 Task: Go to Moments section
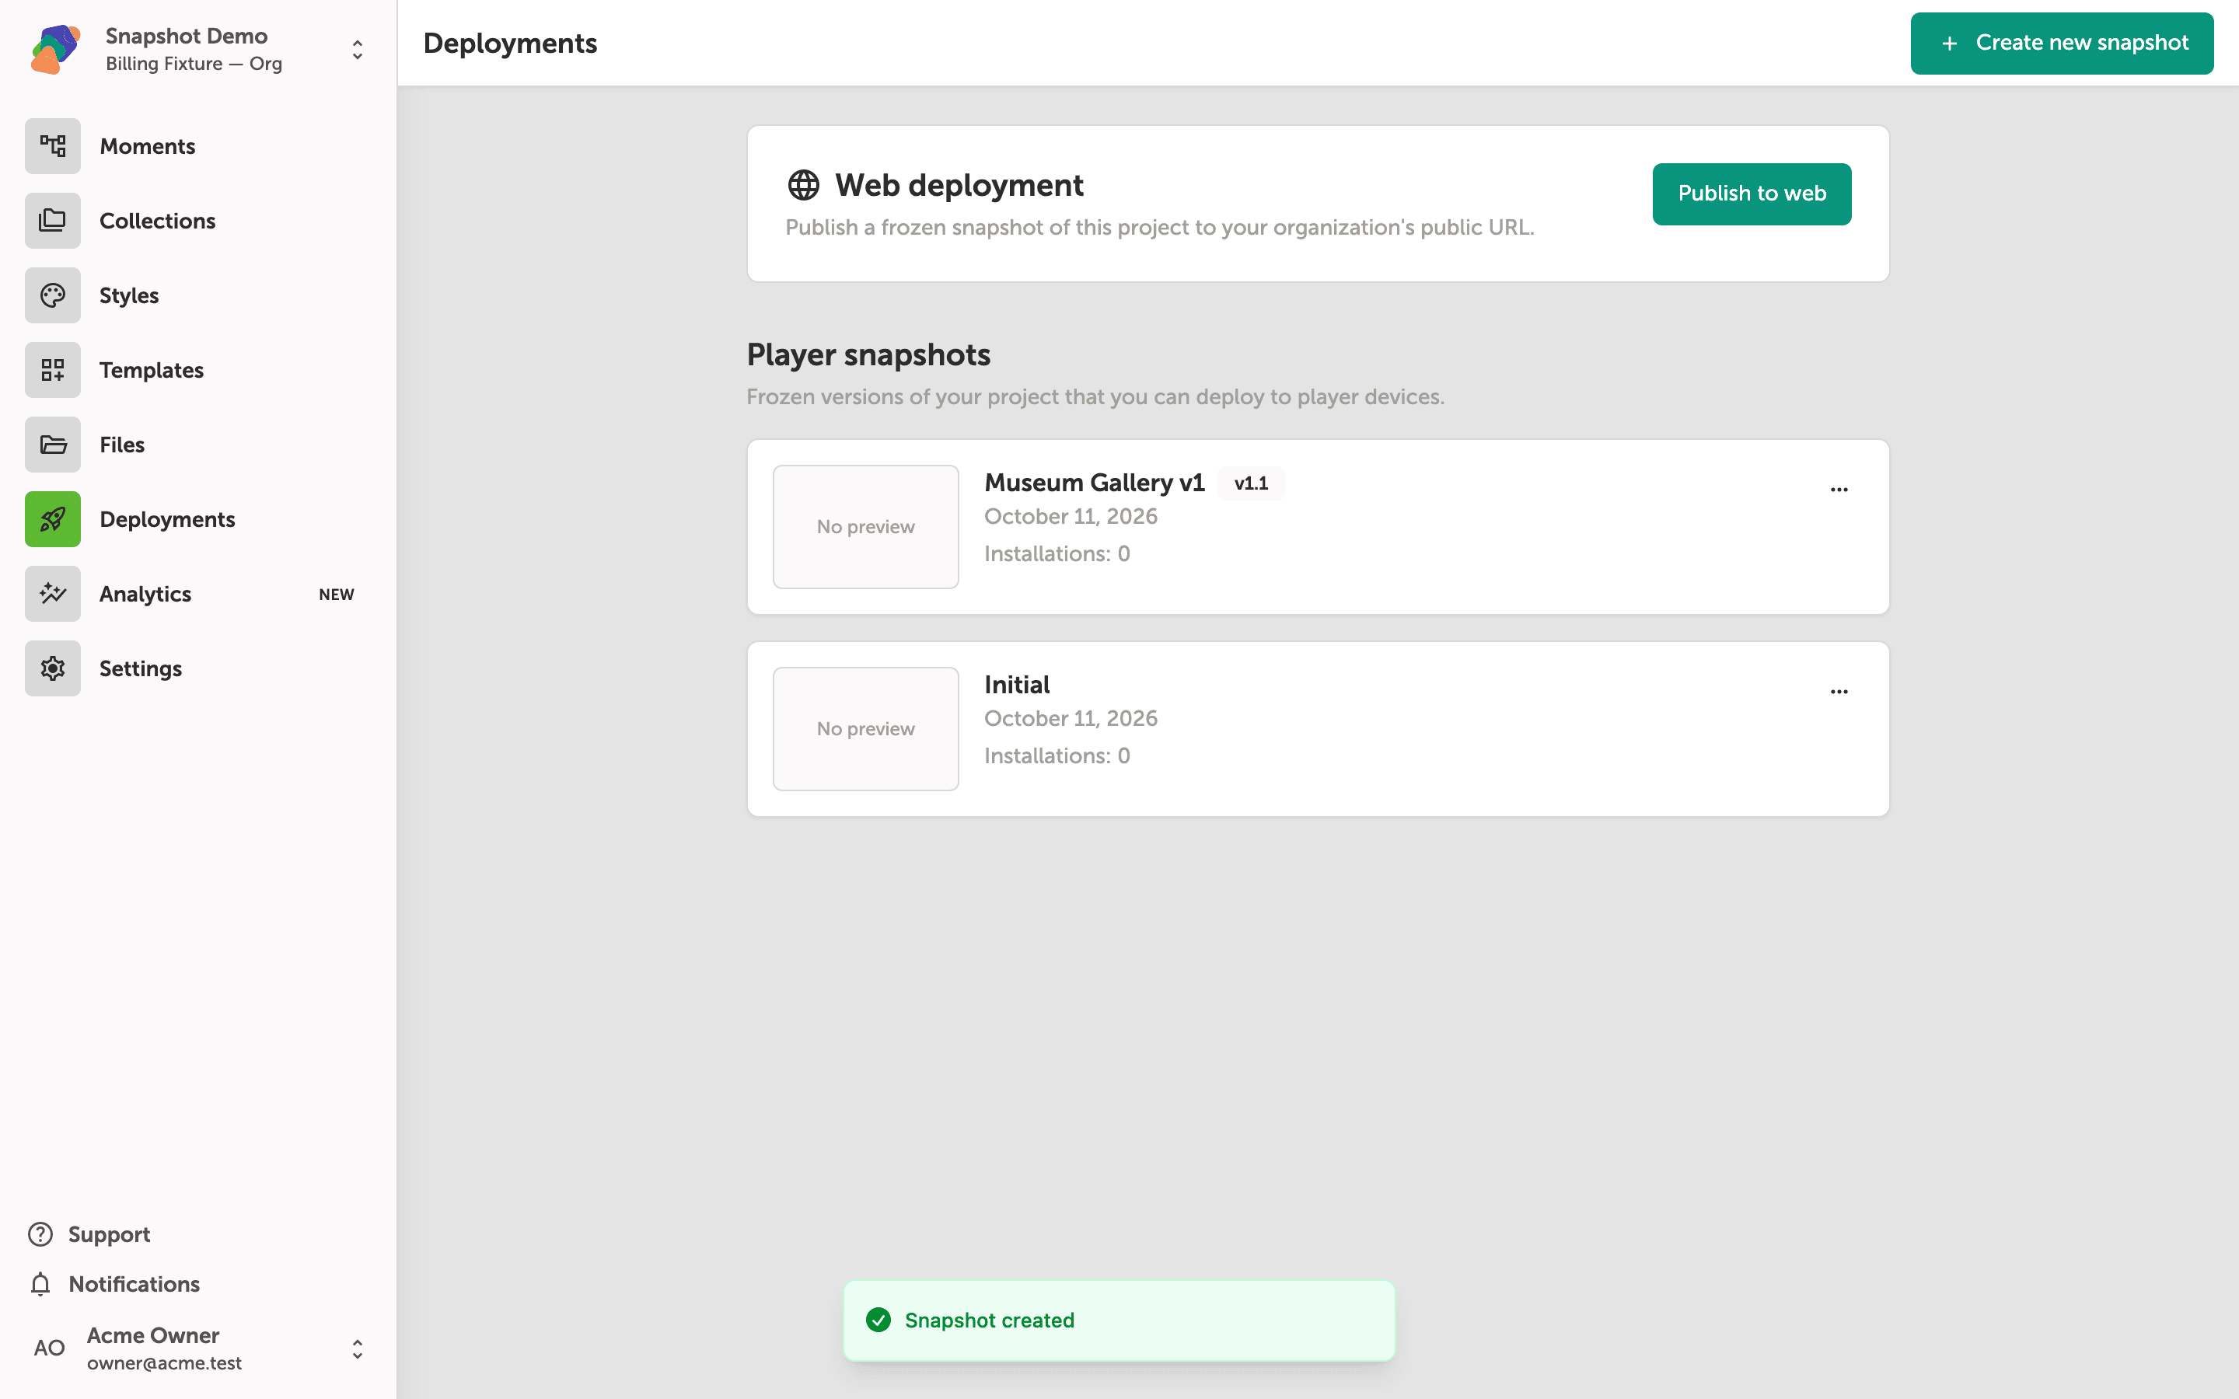point(147,146)
